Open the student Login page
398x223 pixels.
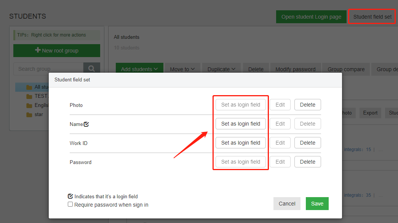(x=311, y=17)
